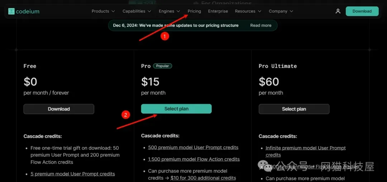Click the Codeium logo icon

point(11,11)
